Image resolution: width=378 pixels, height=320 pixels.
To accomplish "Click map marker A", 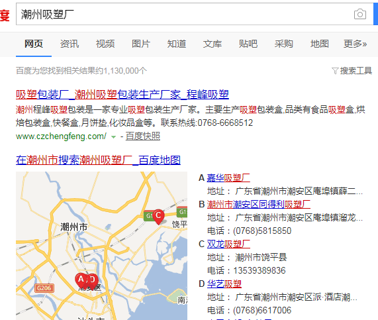I will [81, 280].
